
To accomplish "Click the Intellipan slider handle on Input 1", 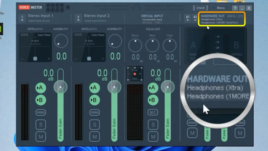I will 35,58.
